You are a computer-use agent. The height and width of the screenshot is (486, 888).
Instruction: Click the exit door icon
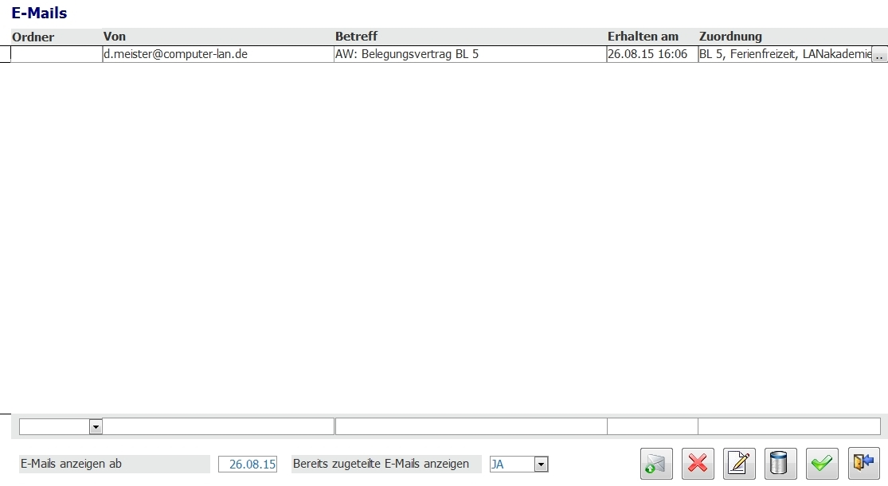coord(863,464)
